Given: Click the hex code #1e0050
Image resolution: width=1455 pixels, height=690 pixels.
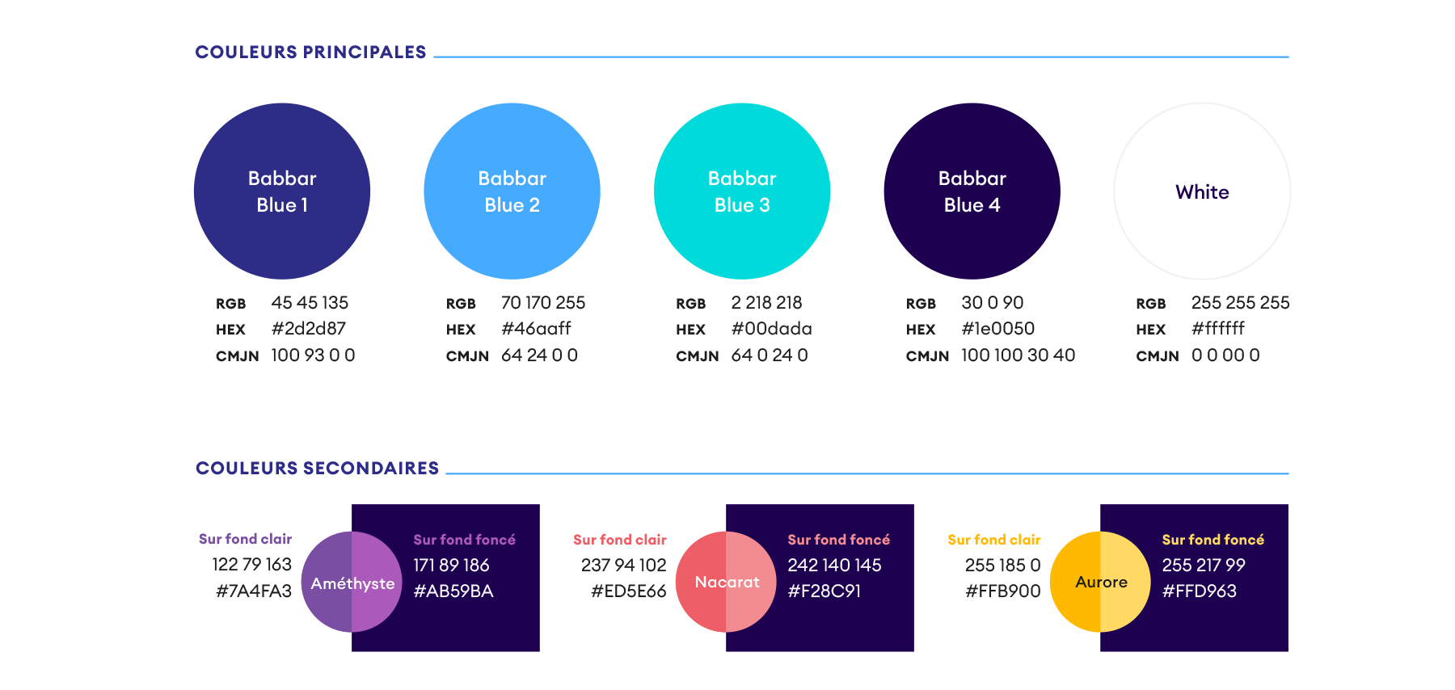Looking at the screenshot, I should click(x=998, y=329).
